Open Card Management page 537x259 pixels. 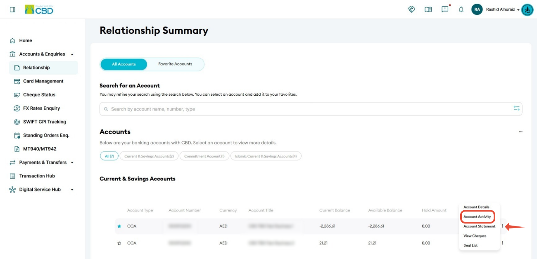pyautogui.click(x=43, y=81)
